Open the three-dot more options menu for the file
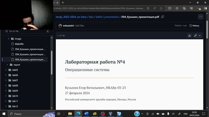Screen dimensions: 209x117 pyautogui.click(x=201, y=17)
